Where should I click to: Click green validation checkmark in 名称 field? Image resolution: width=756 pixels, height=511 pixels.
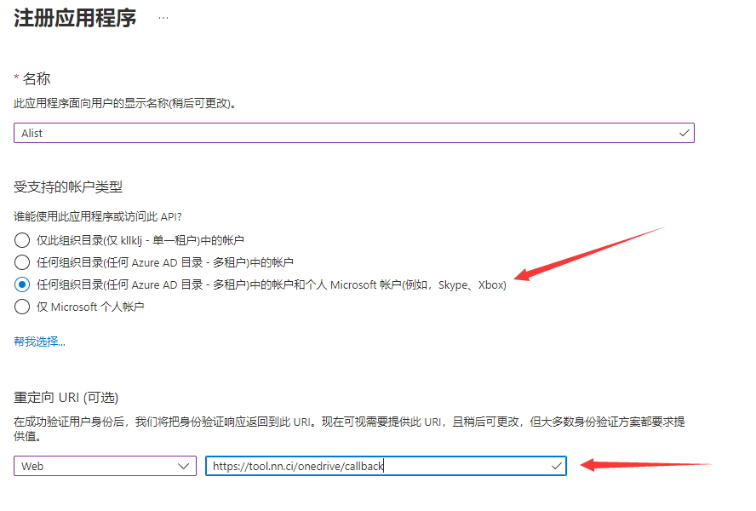click(x=684, y=133)
